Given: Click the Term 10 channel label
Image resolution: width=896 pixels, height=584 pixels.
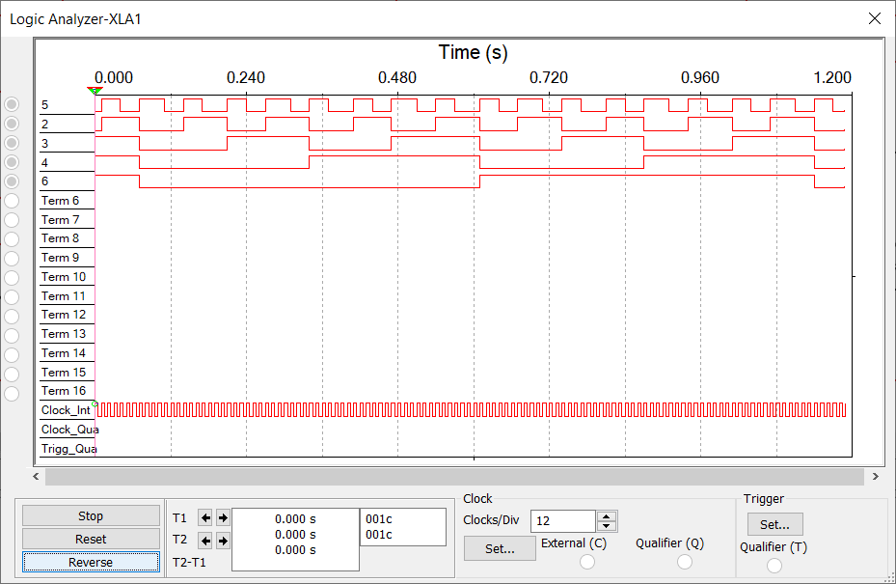Looking at the screenshot, I should pyautogui.click(x=64, y=277).
